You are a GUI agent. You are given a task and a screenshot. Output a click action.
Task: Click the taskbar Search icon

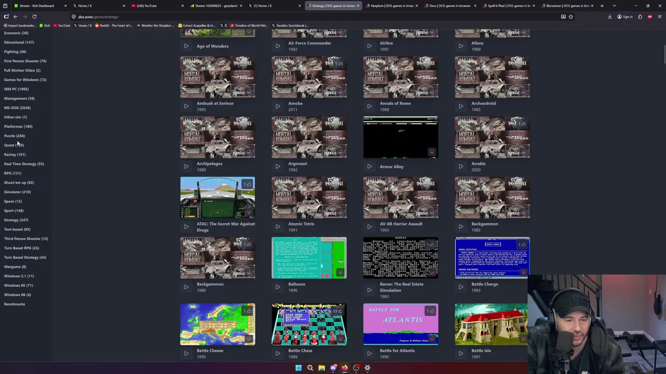point(310,368)
